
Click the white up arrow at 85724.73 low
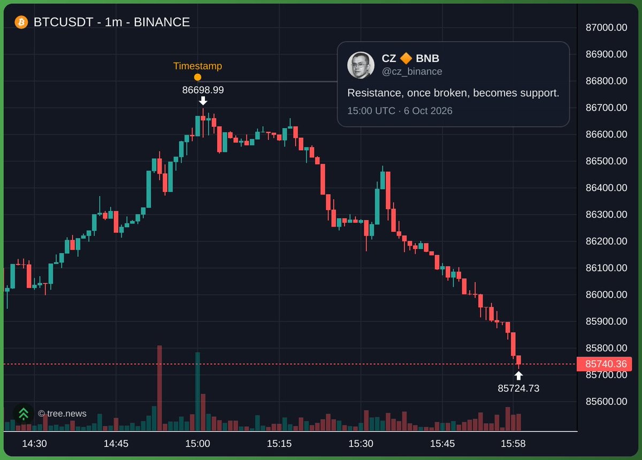(x=518, y=375)
